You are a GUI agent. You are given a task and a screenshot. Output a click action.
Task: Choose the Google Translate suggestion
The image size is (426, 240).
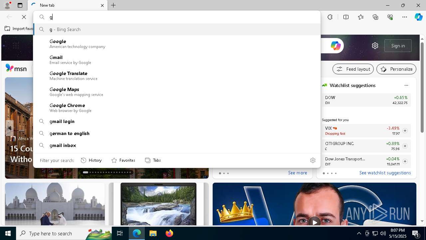coord(177,76)
